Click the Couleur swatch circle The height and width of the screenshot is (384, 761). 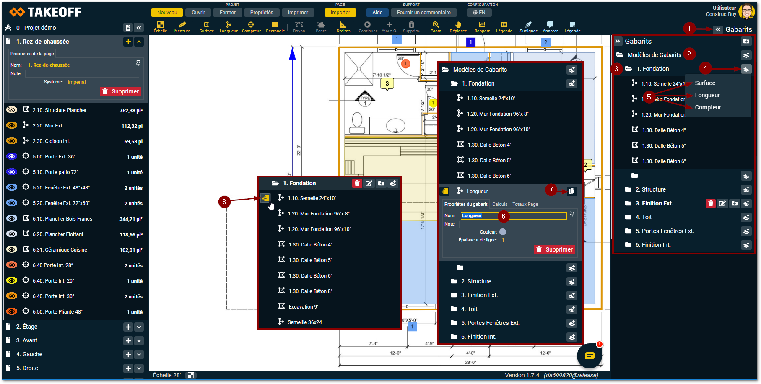(x=503, y=232)
